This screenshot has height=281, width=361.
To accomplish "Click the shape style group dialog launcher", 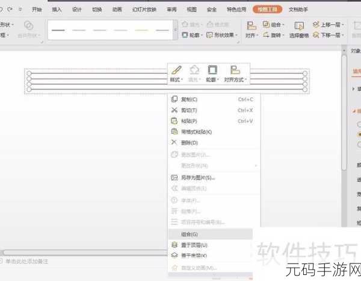I will 238,42.
